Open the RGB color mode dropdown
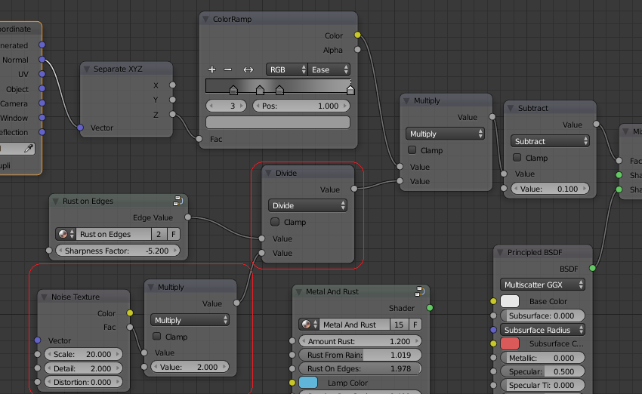Viewport: 642px width, 394px height. (x=286, y=69)
